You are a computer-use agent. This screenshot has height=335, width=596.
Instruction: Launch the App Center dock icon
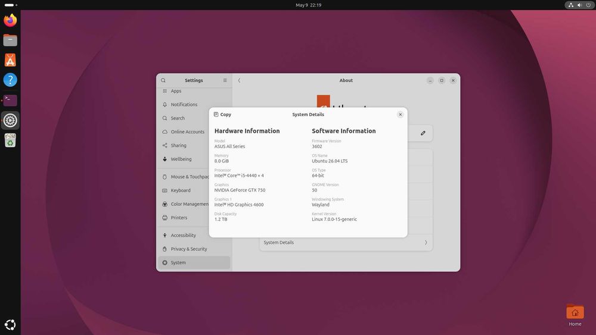tap(10, 60)
